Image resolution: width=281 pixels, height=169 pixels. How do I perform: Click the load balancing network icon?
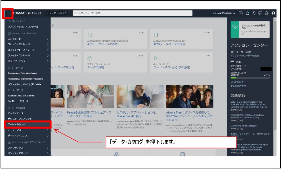156,58
